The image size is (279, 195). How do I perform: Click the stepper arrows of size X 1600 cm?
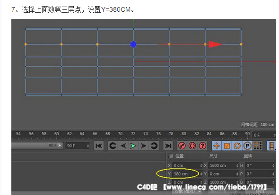pos(237,165)
